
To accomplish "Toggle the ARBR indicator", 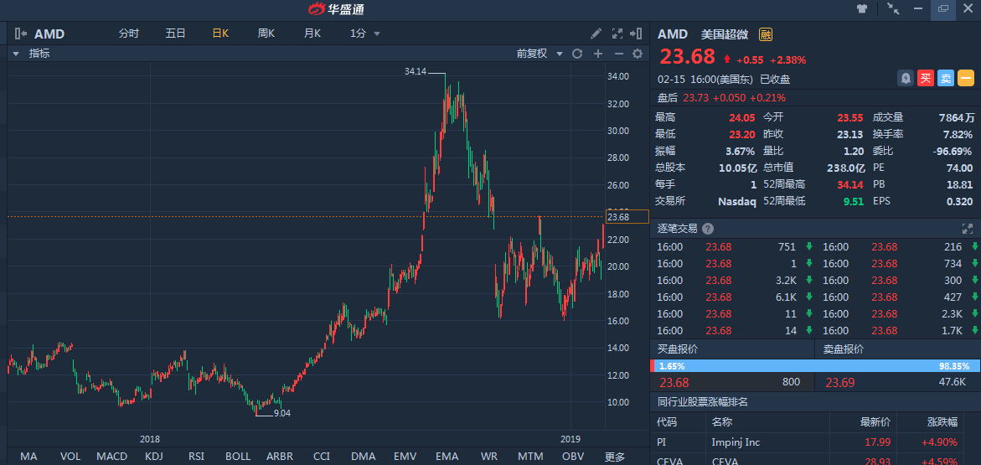I will point(280,457).
